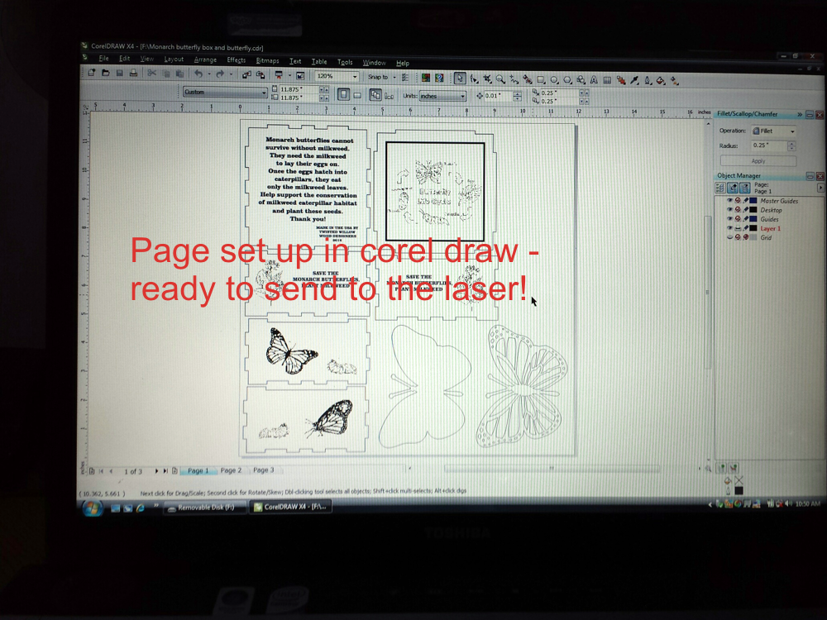Pick the Eyedropper tool
Image resolution: width=827 pixels, height=620 pixels.
(635, 80)
